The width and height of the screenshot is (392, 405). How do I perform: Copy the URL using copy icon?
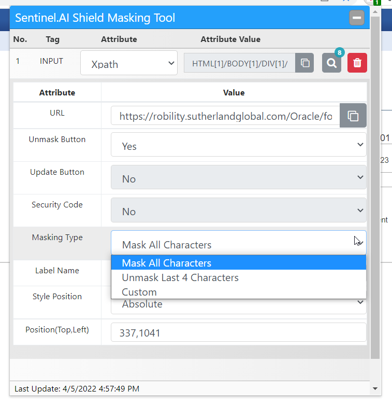(353, 116)
